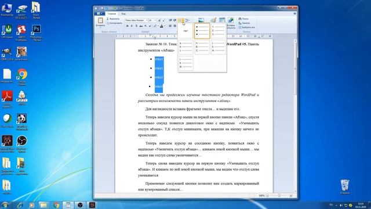This screenshot has width=371, height=209.
Task: Toggle Bold formatting
Action: tap(127, 26)
